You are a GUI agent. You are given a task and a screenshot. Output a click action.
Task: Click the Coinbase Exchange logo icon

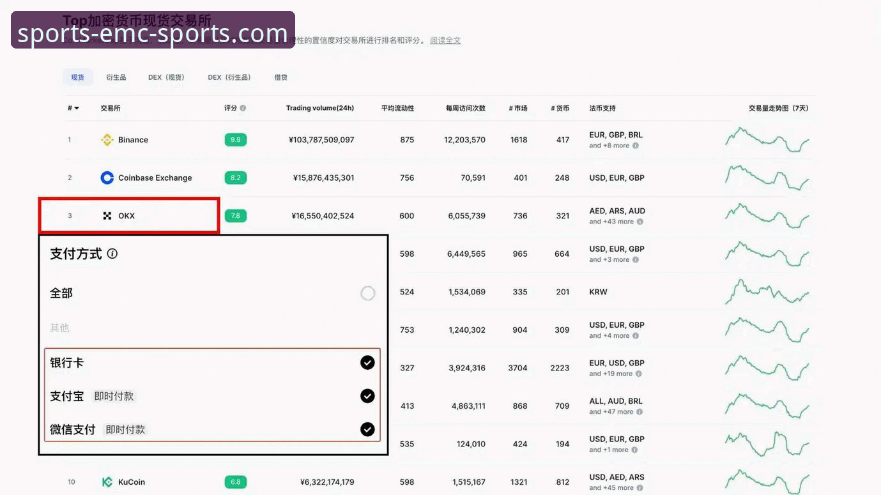(x=107, y=178)
